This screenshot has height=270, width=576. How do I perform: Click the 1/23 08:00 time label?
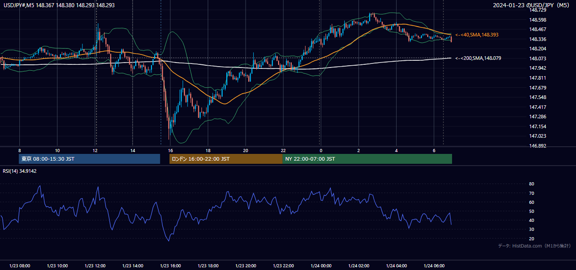(19, 266)
